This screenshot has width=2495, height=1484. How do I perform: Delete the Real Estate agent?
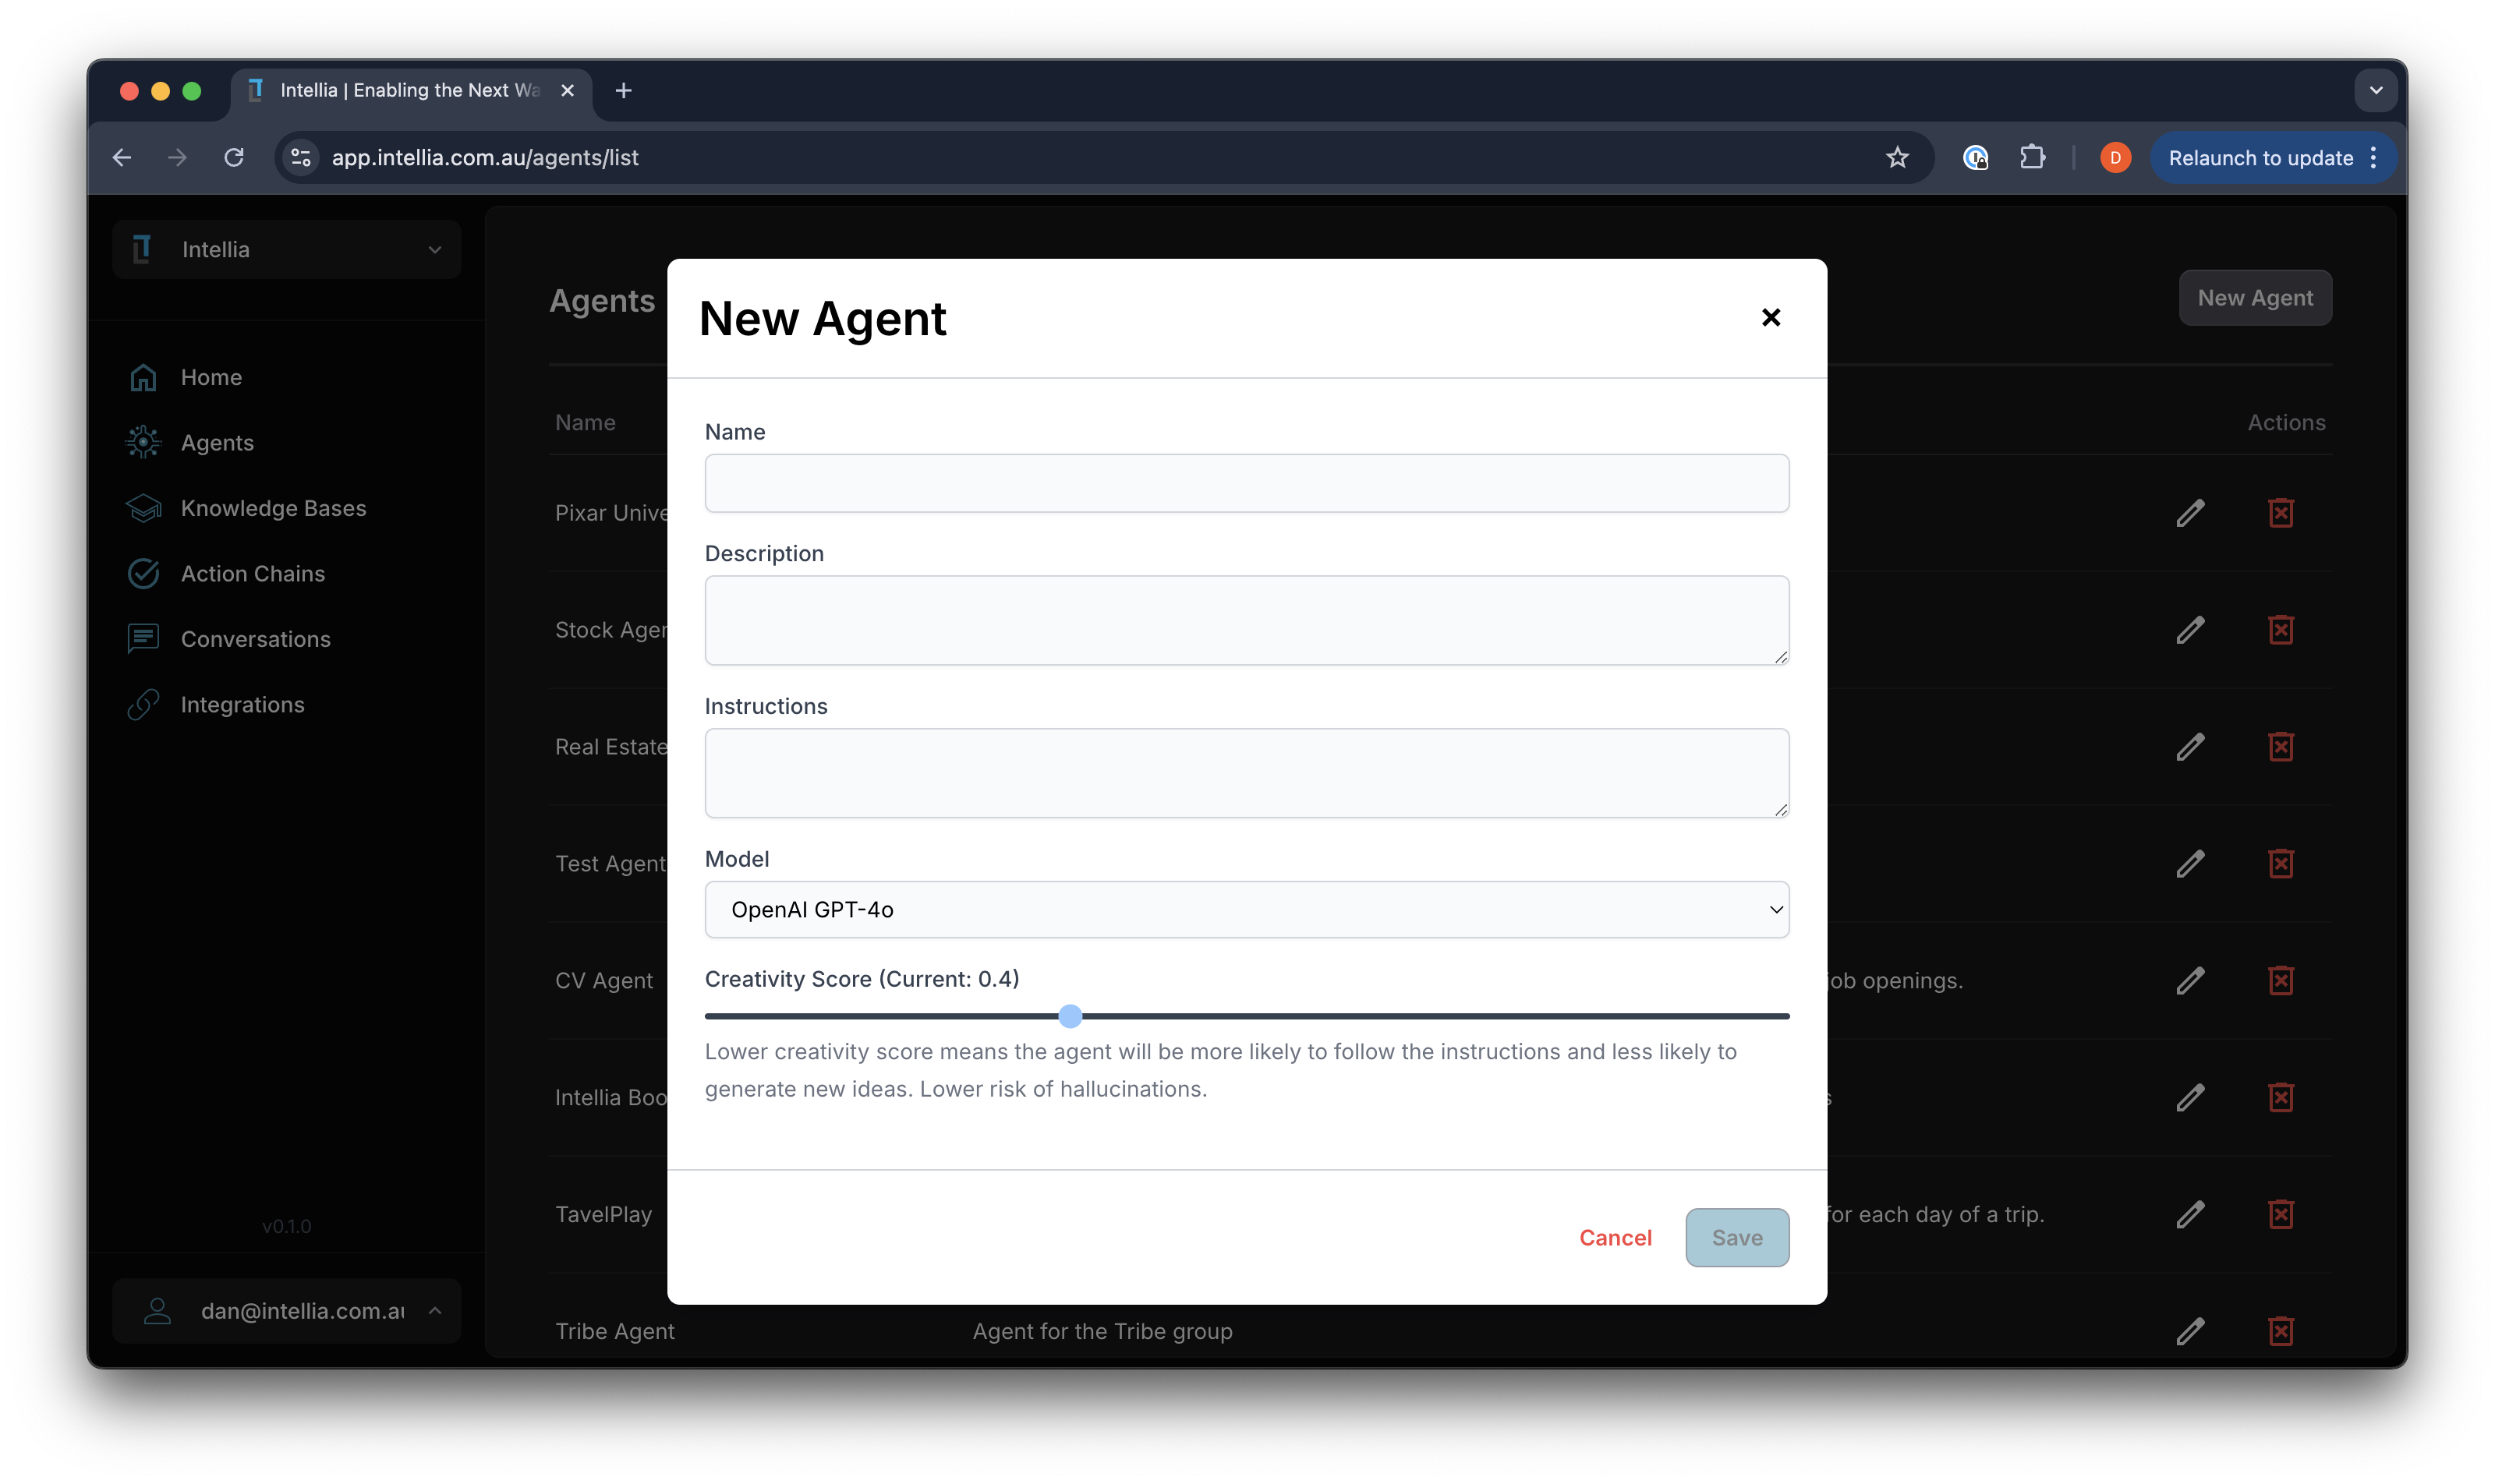point(2280,747)
